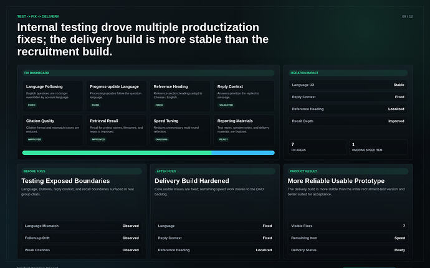Image resolution: width=430 pixels, height=268 pixels.
Task: Click the 7 Fix Areas stat tile
Action: (318, 147)
